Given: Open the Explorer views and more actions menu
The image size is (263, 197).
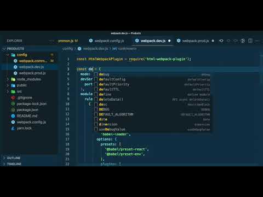Looking at the screenshot, I should tap(52, 41).
